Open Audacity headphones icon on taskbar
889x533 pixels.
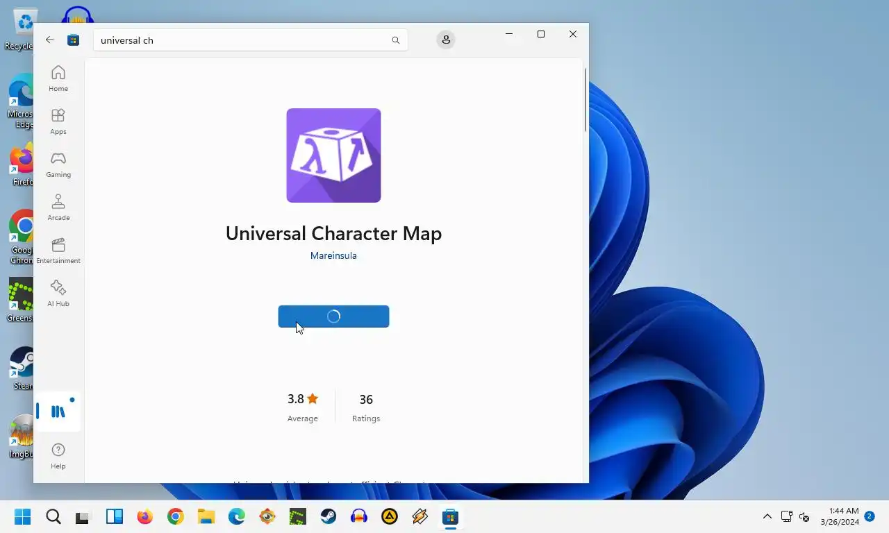click(x=359, y=516)
